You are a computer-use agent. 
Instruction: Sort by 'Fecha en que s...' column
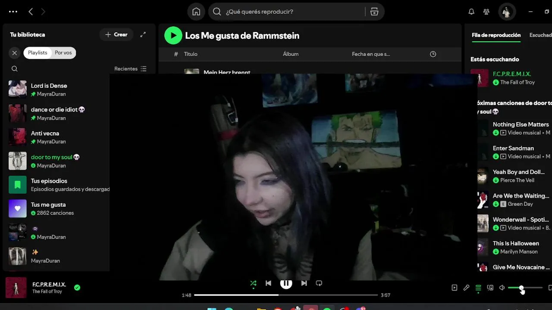(x=371, y=54)
